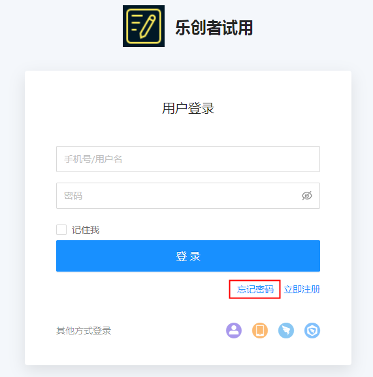
Task: Click the 其他方式登录 label
Action: 84,331
